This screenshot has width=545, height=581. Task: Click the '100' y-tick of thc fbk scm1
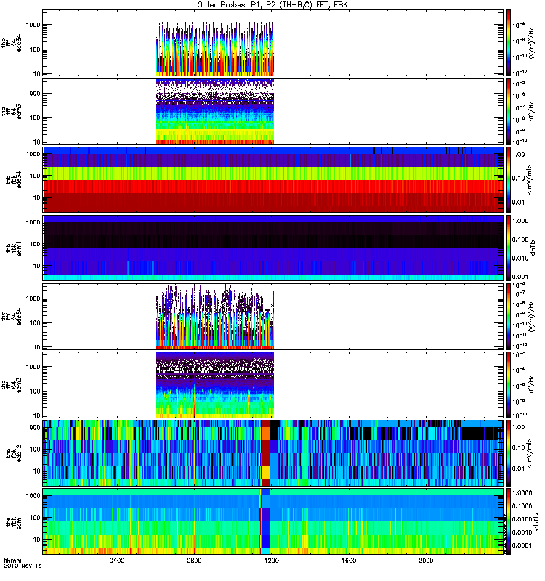pos(34,518)
